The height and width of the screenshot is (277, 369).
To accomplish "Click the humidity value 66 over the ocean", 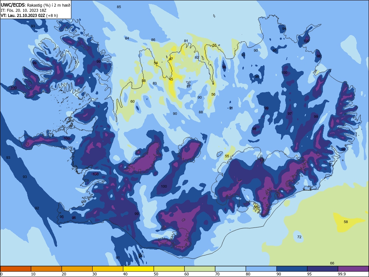I will point(332,263).
